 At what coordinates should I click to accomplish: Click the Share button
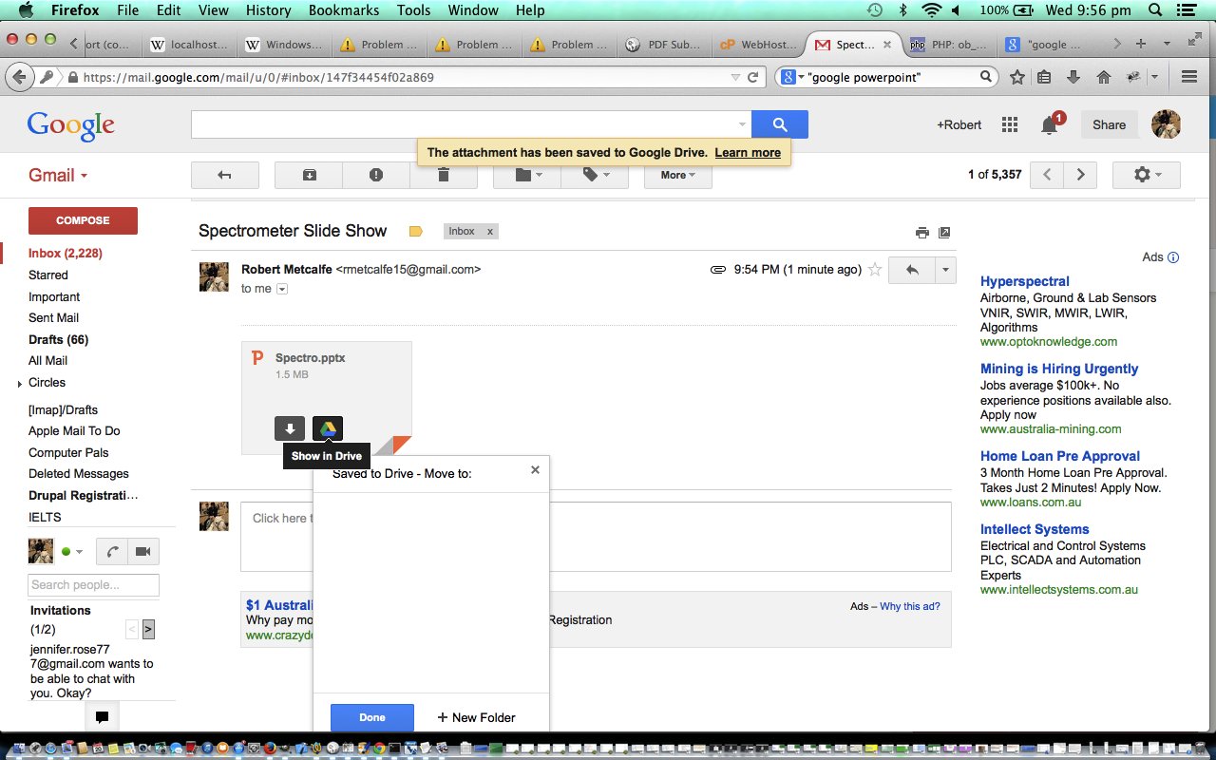tap(1109, 124)
